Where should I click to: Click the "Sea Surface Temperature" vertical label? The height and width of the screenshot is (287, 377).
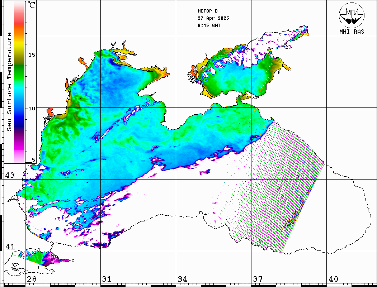click(x=9, y=82)
